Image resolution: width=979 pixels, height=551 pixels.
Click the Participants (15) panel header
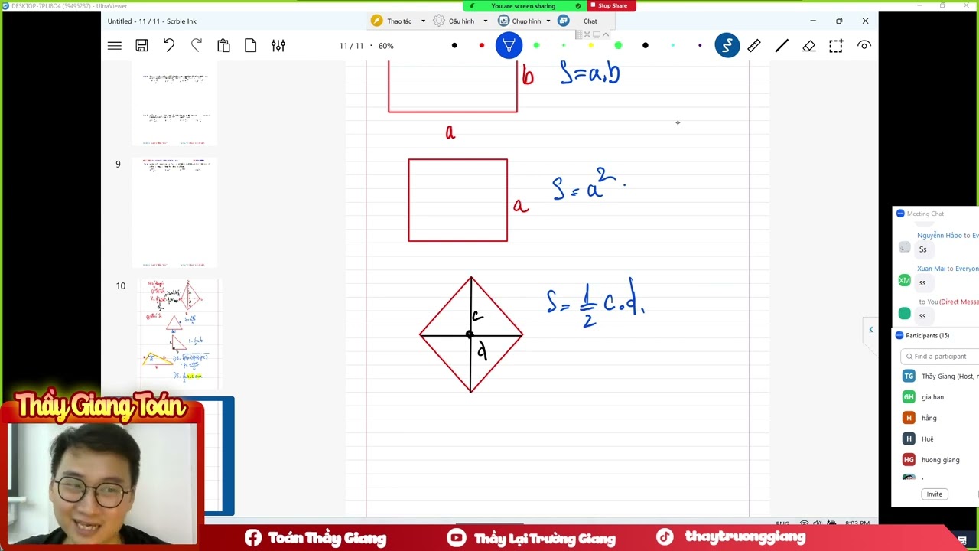(x=927, y=335)
